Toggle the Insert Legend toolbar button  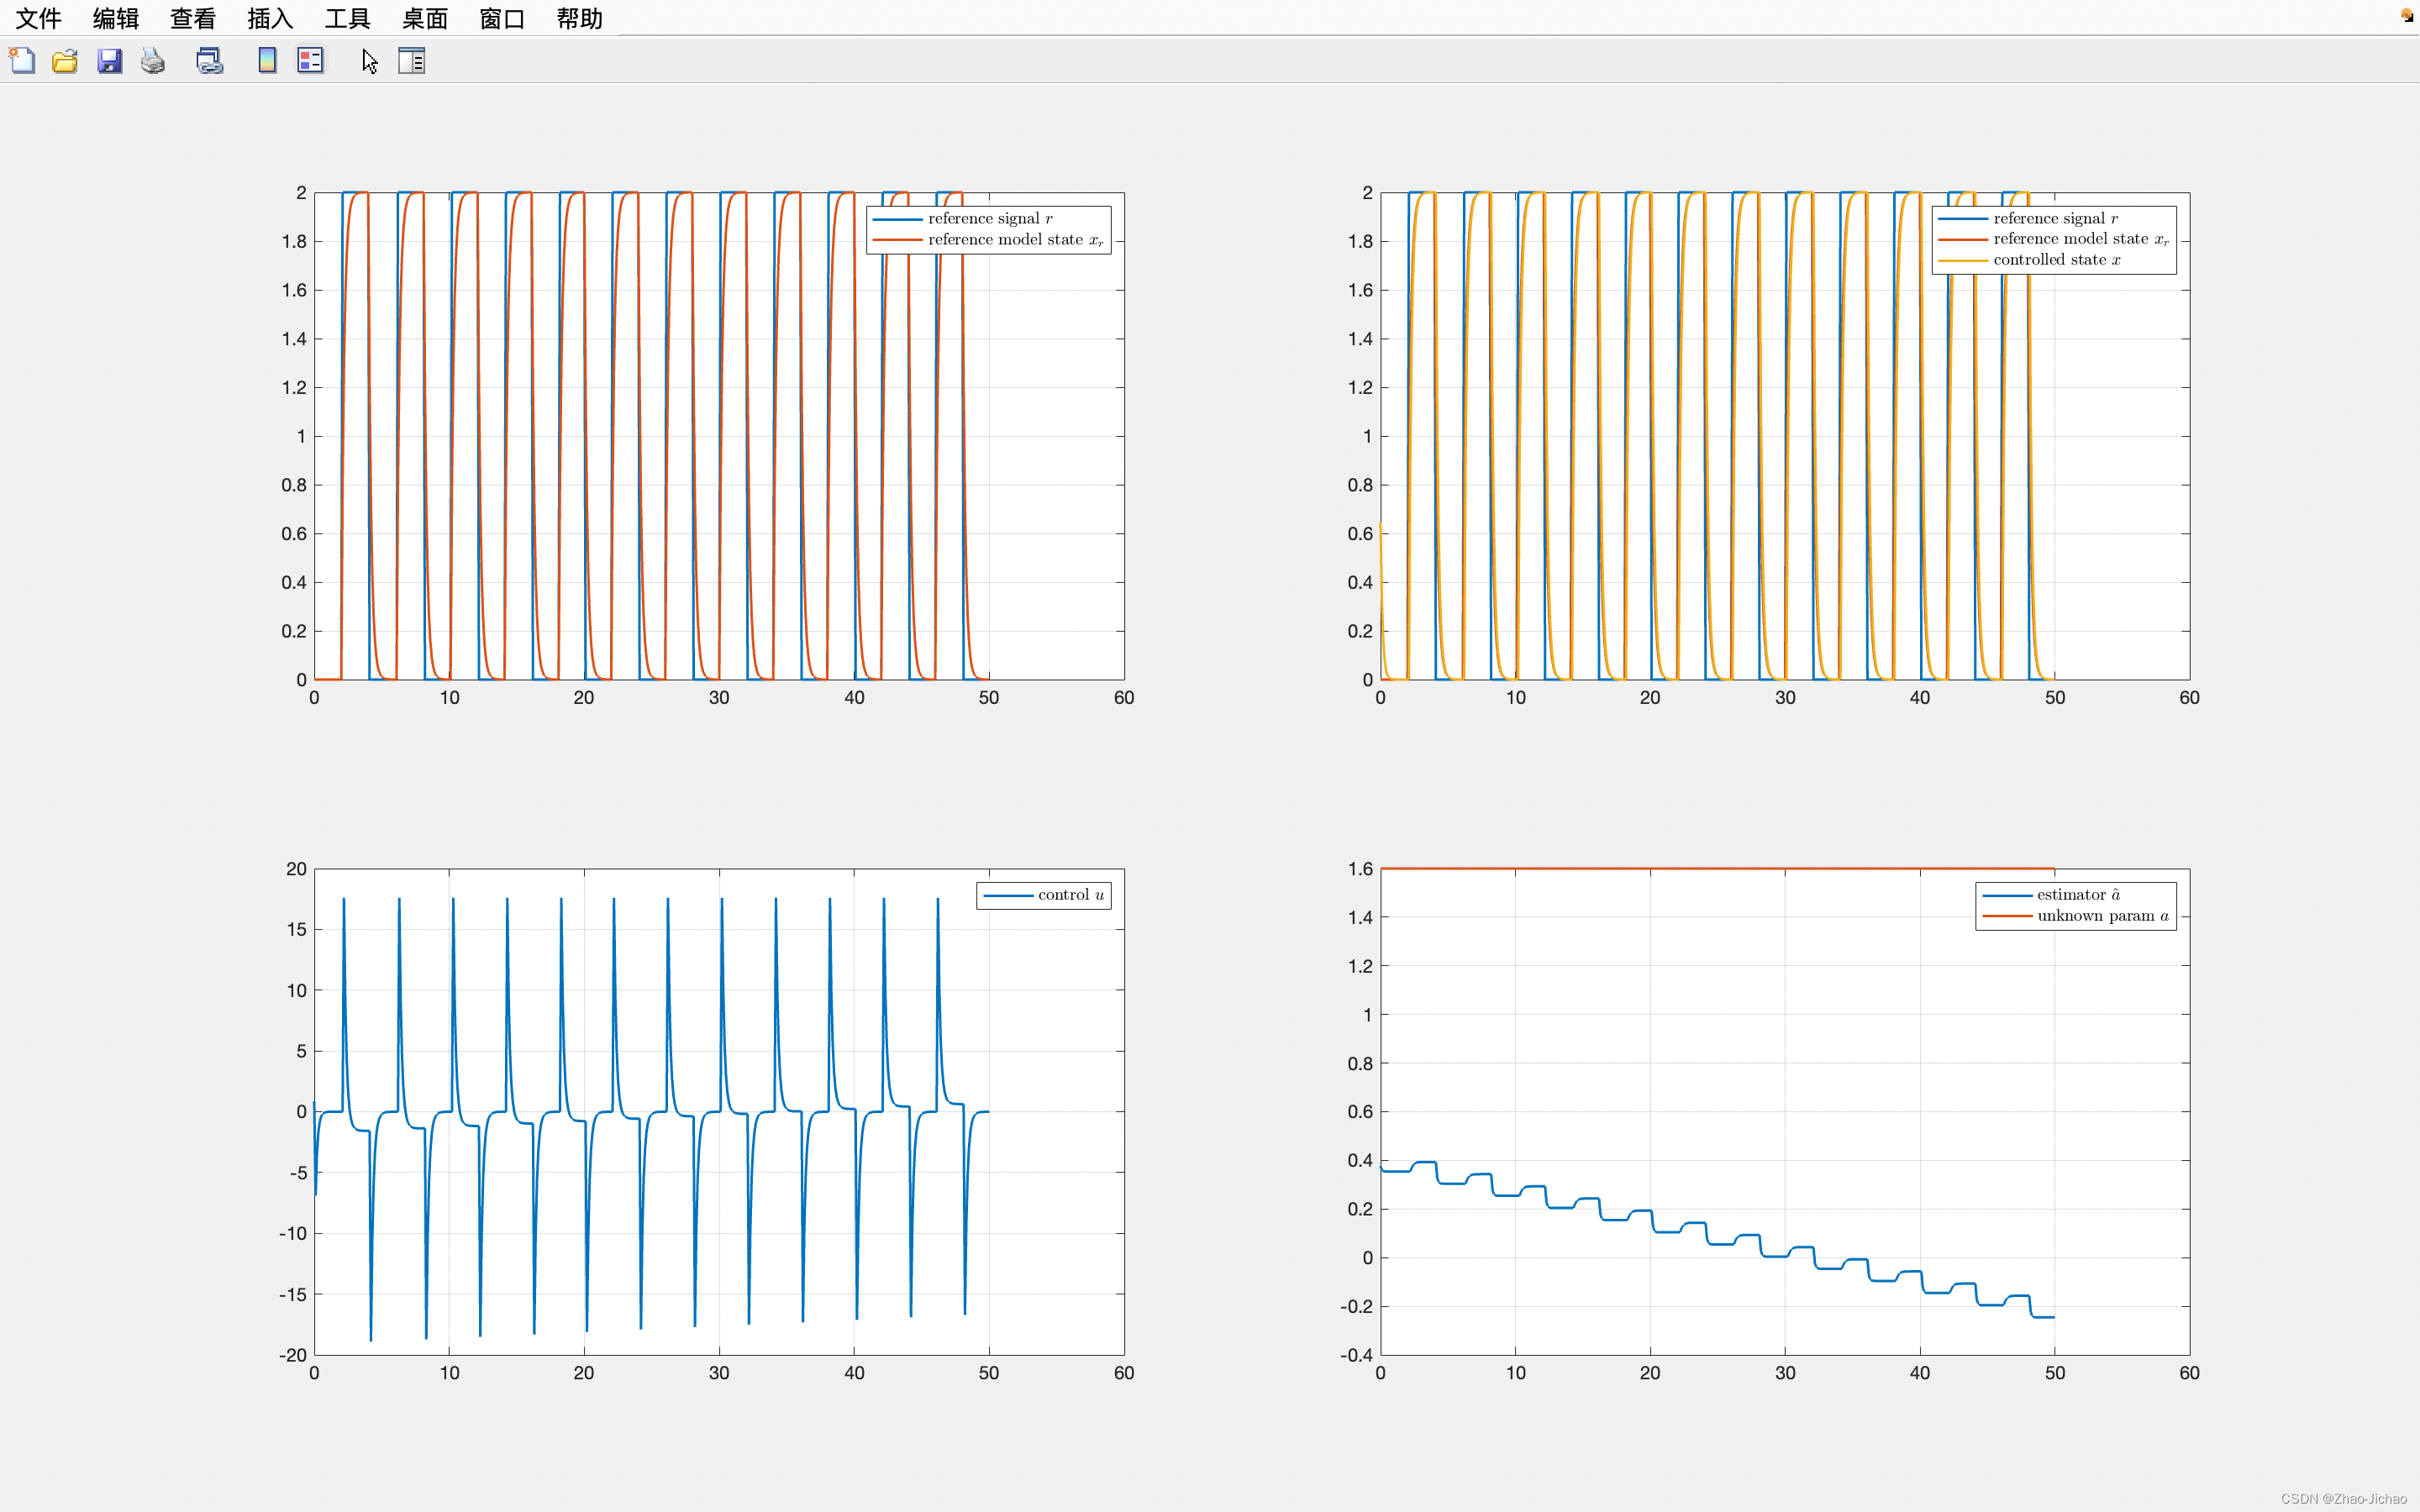(x=310, y=61)
